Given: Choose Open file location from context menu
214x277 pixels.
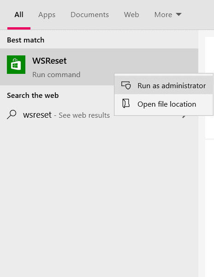Looking at the screenshot, I should [164, 104].
